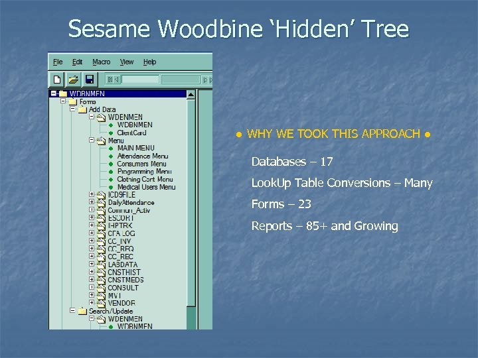Open the Macro menu
The image size is (478, 358).
point(101,62)
